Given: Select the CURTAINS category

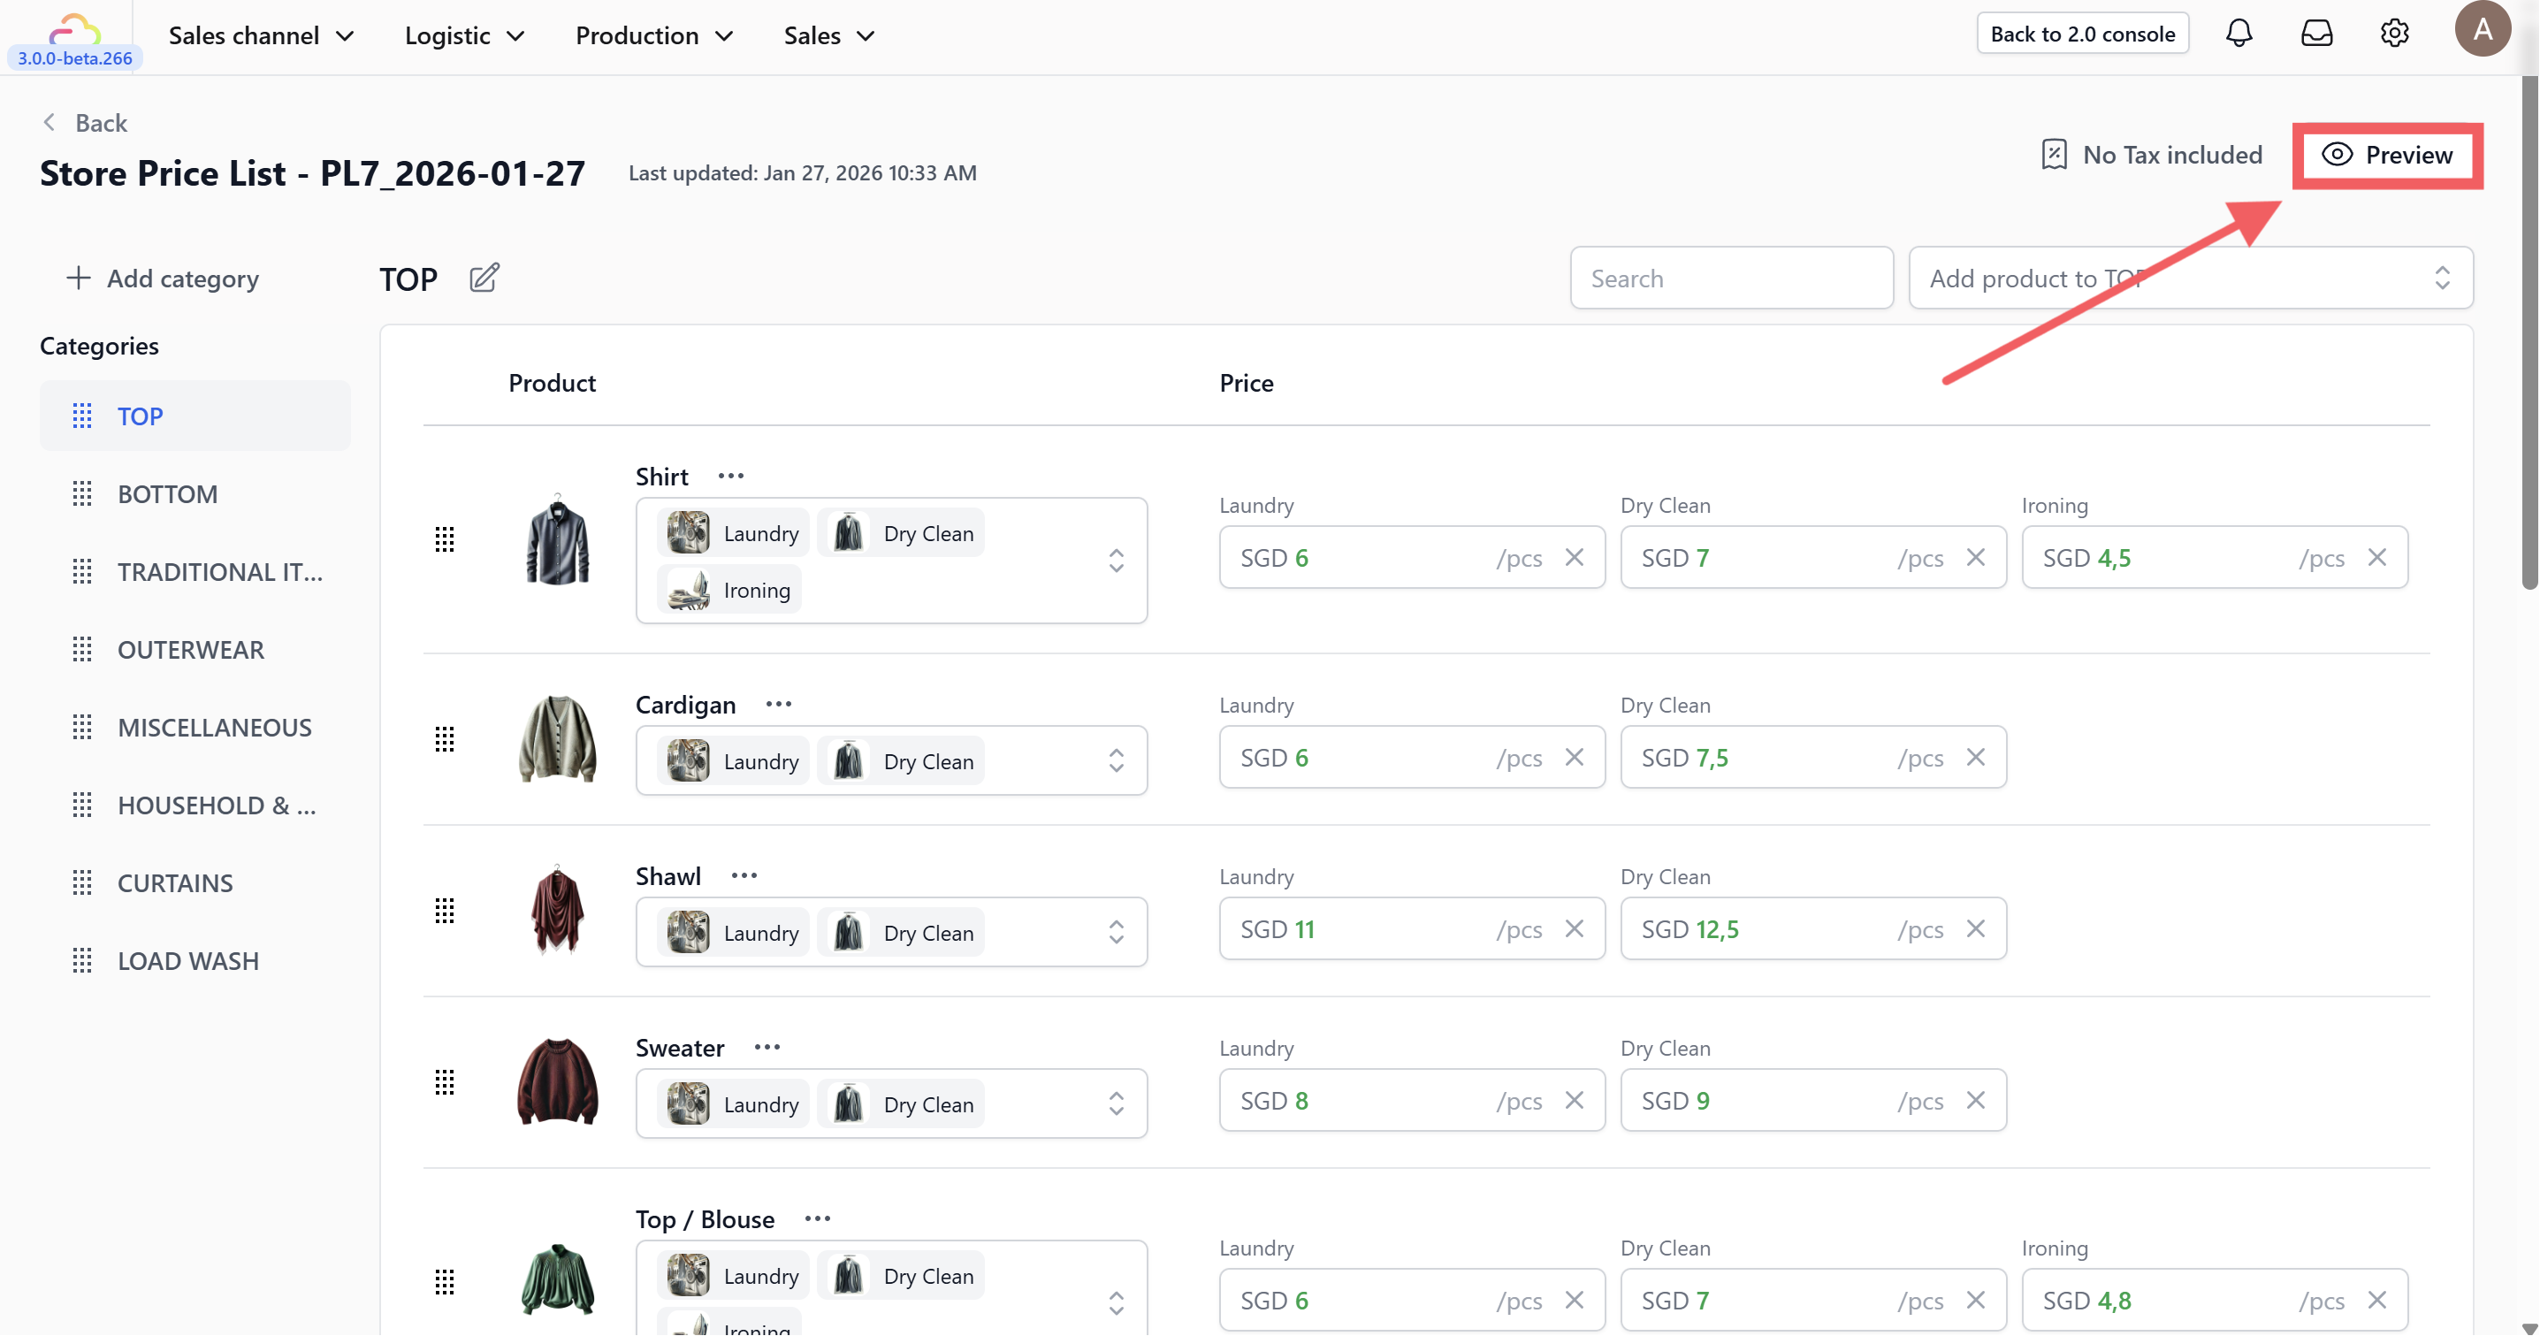Looking at the screenshot, I should tap(174, 882).
